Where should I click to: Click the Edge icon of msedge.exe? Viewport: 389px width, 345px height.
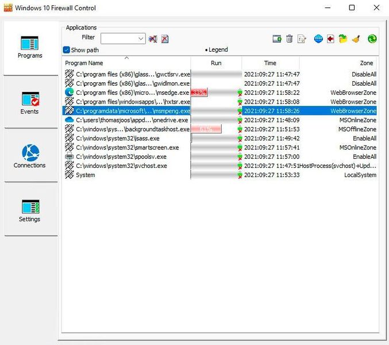[69, 93]
